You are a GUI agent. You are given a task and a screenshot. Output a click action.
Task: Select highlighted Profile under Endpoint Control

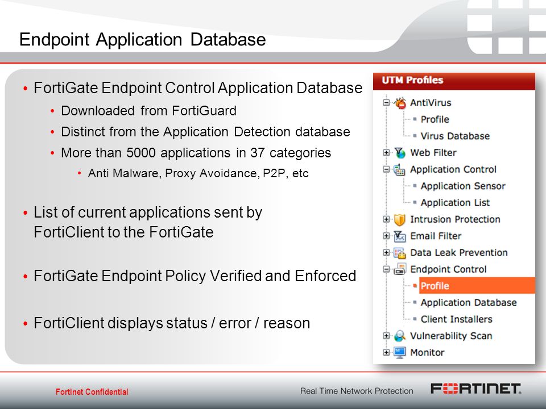[477, 286]
